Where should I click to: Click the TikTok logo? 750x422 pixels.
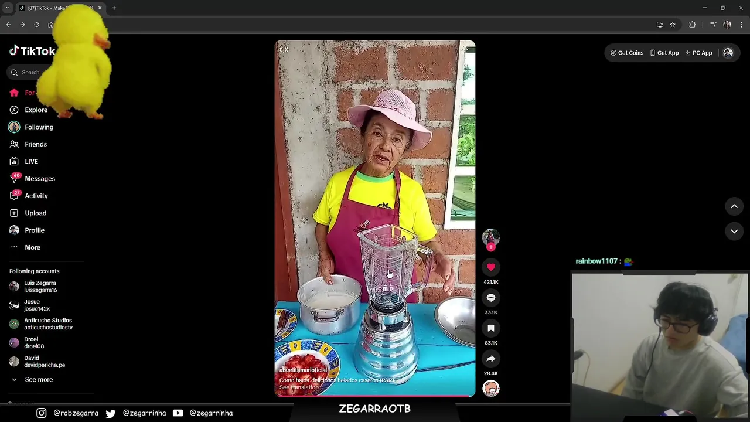[32, 51]
